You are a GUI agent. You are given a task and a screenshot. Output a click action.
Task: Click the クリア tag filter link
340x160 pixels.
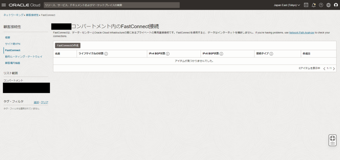(x=44, y=102)
